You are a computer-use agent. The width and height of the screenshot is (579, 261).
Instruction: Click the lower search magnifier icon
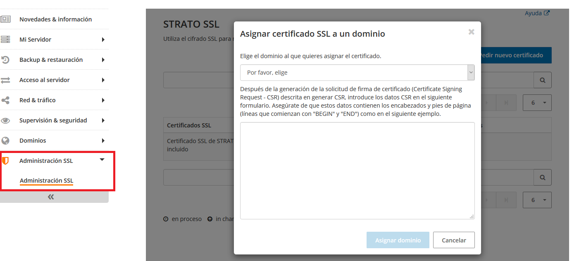542,177
